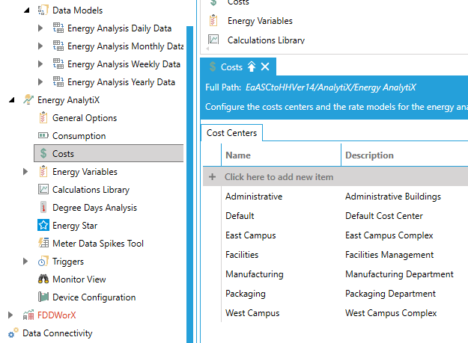Switch to the Cost Centers tab
Image resolution: width=468 pixels, height=343 pixels.
231,133
